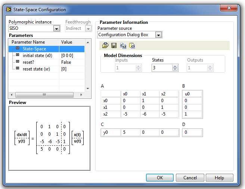Click matrix A cell row x1 column x2
The image size is (245, 189).
tap(169, 107)
